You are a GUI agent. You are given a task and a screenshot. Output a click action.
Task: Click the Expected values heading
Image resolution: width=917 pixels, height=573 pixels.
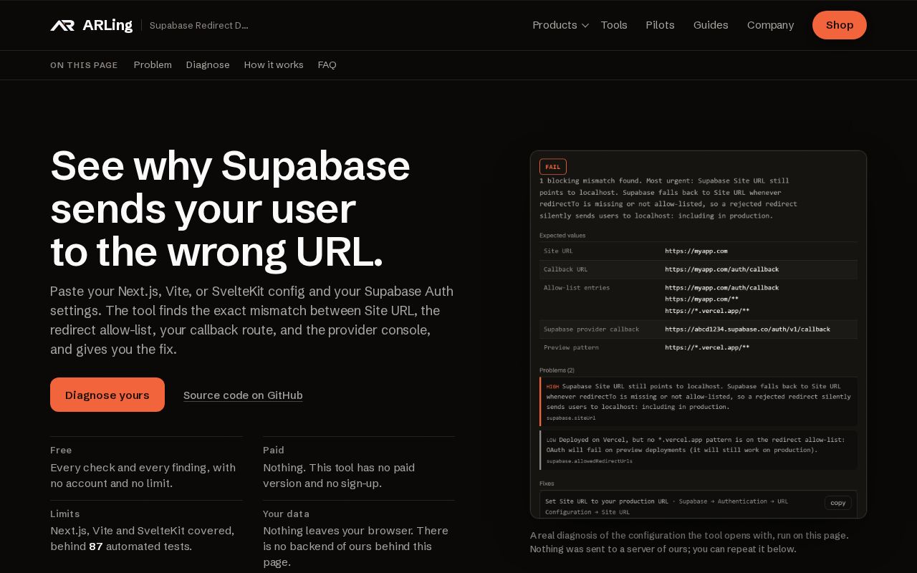562,235
